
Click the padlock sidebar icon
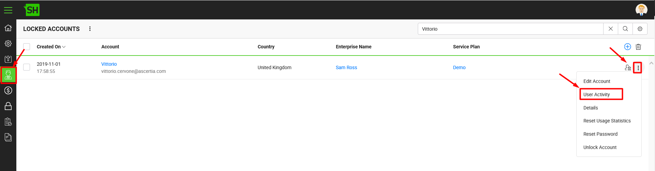(x=8, y=106)
